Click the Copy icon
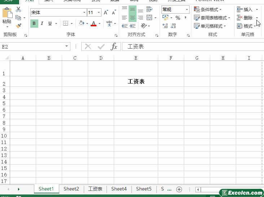The height and width of the screenshot is (197, 264). (x=18, y=17)
